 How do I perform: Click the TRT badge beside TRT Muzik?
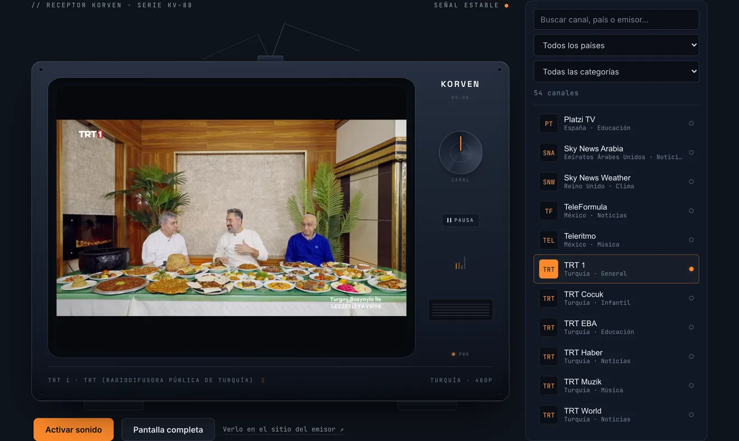[549, 386]
